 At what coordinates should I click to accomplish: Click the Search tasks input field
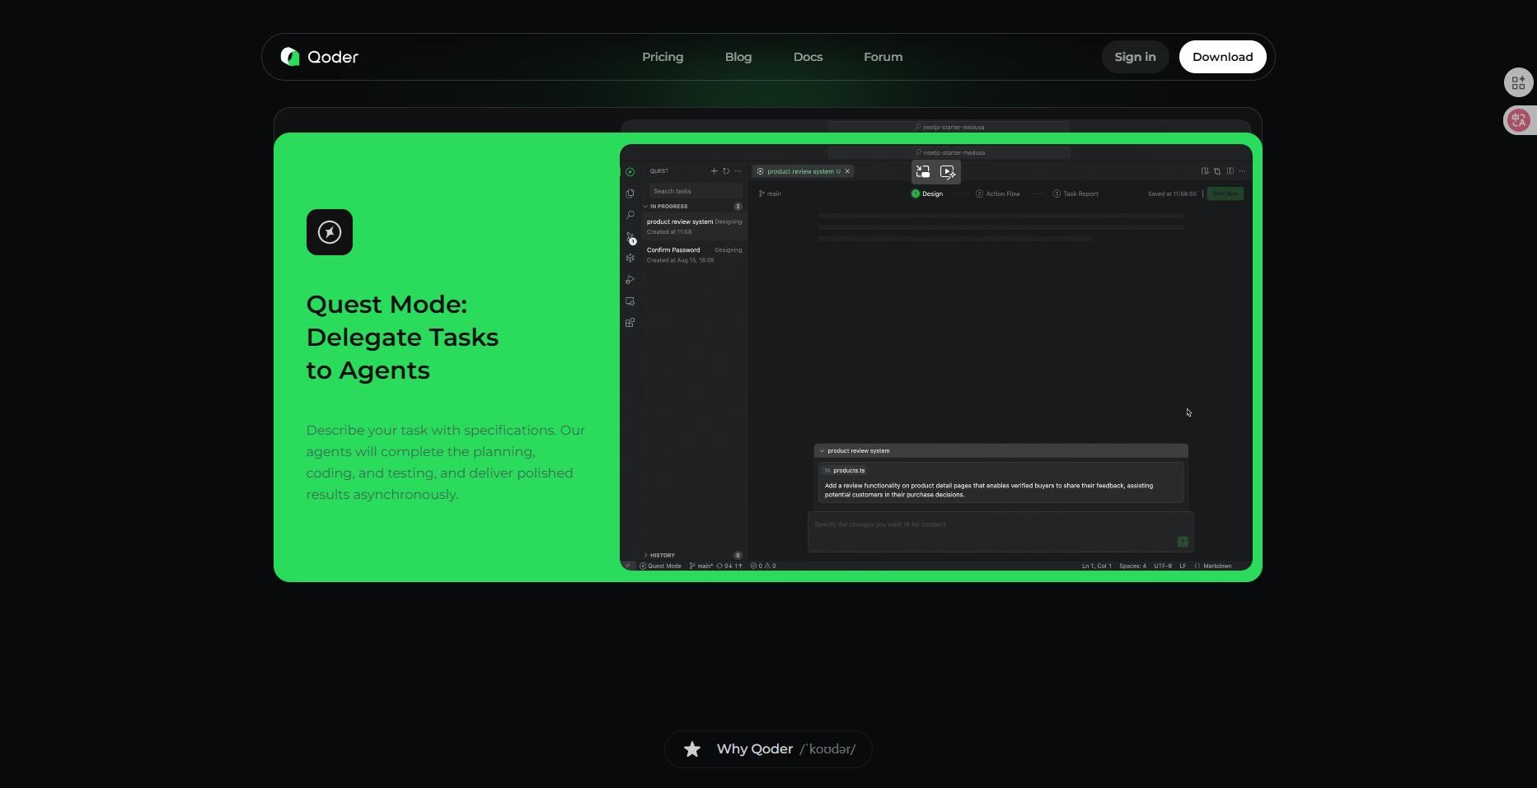(696, 191)
